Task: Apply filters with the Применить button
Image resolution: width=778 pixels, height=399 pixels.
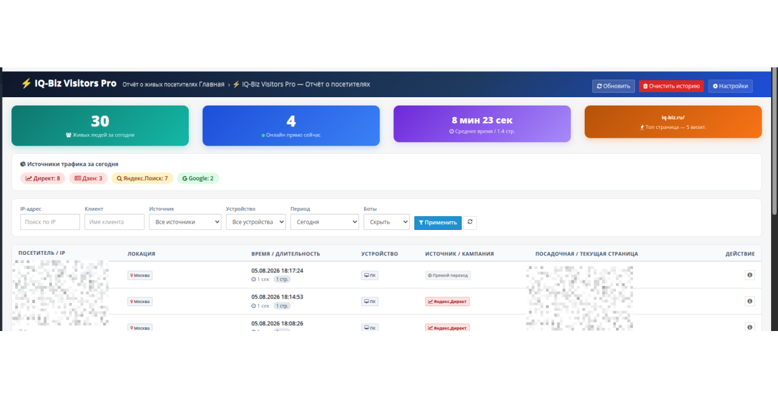Action: point(438,222)
